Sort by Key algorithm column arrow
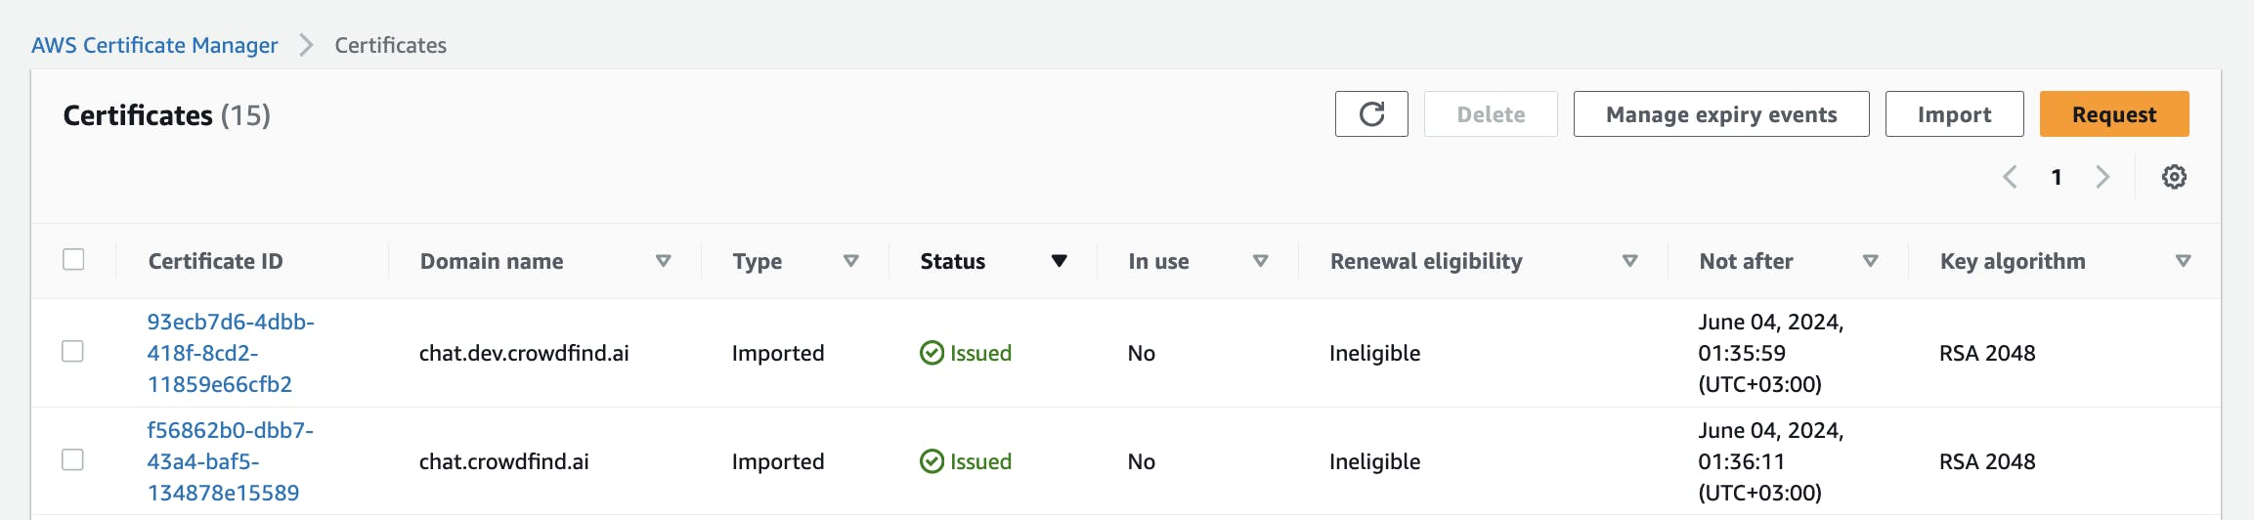Viewport: 2254px width, 520px height. [2183, 261]
